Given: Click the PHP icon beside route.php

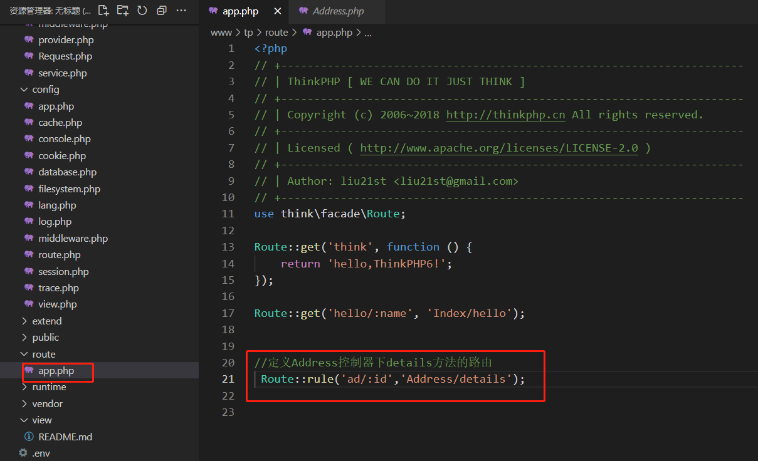Looking at the screenshot, I should click(29, 255).
